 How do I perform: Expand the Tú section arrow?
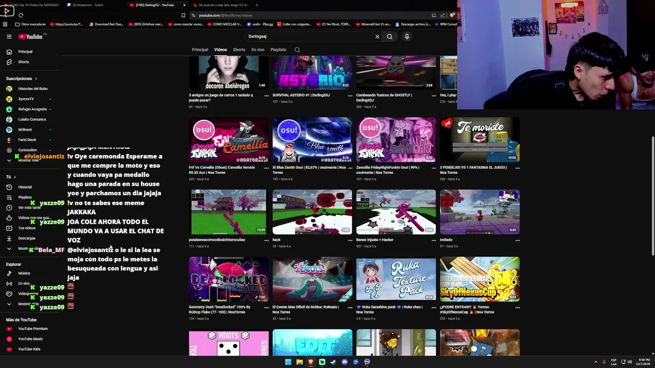point(14,177)
